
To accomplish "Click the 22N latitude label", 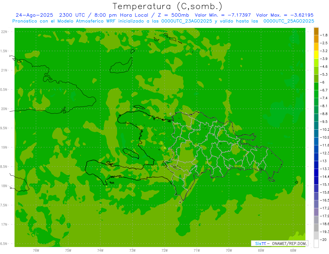I will pyautogui.click(x=4, y=32).
